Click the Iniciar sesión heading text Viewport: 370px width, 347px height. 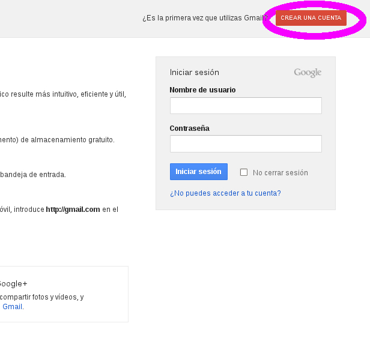click(195, 73)
